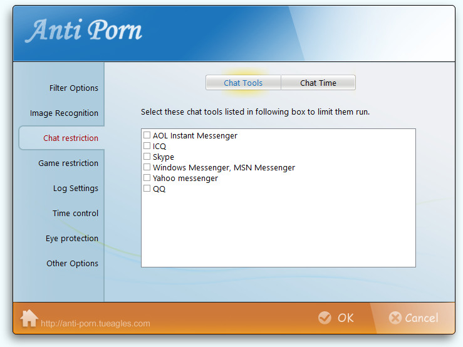The image size is (463, 347).
Task: Enable AOL Instant Messenger checkbox
Action: (x=147, y=135)
